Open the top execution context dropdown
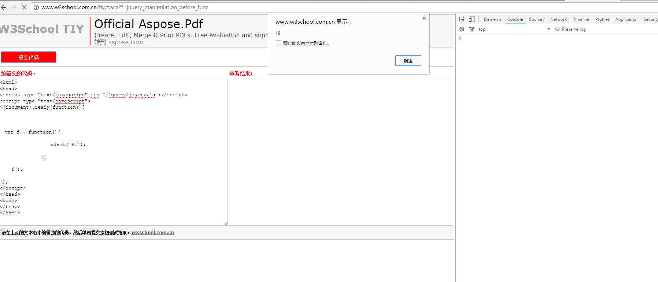658x282 pixels. point(514,29)
